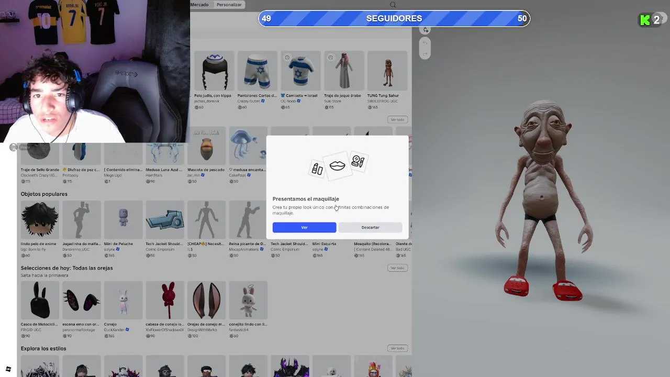Select escena emo ears item thumbnail
This screenshot has width=670, height=377.
click(x=82, y=300)
